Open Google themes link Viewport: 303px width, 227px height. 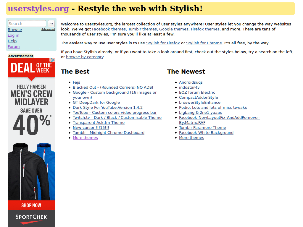[x=174, y=29]
